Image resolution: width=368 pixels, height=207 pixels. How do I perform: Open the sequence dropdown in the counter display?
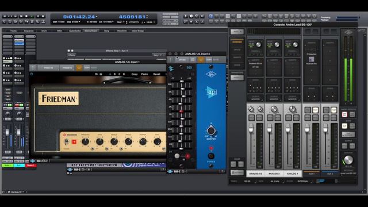(120, 22)
